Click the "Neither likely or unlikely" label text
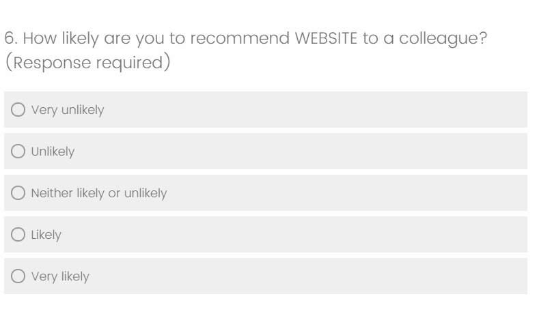This screenshot has height=331, width=539. tap(98, 193)
